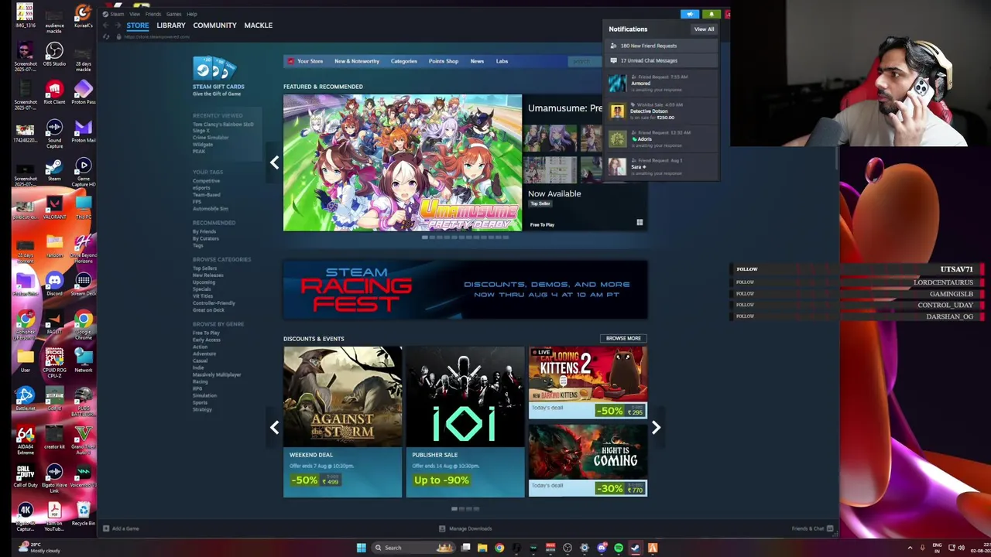The image size is (991, 557).
Task: Open the MACKLE profile tab
Action: [259, 26]
